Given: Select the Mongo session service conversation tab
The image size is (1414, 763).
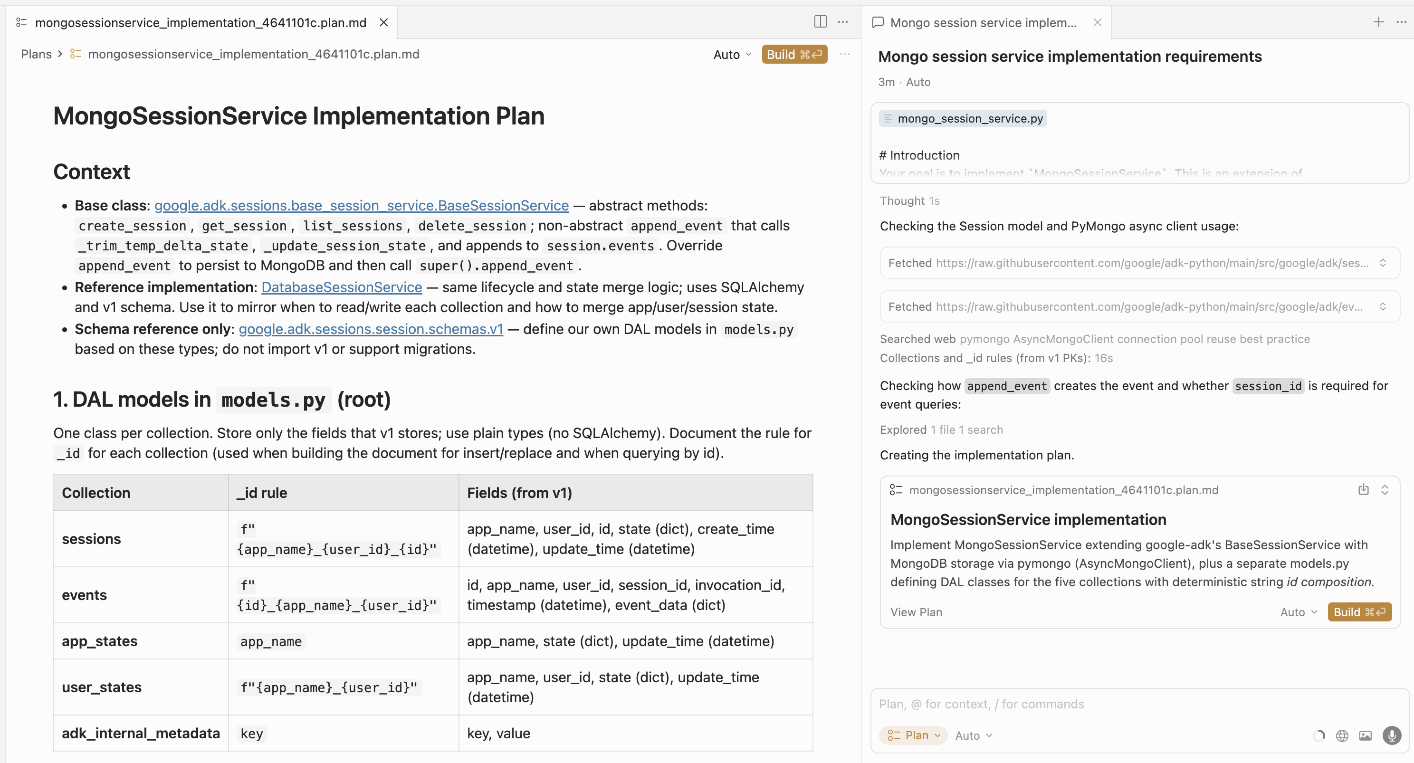Looking at the screenshot, I should click(x=983, y=22).
